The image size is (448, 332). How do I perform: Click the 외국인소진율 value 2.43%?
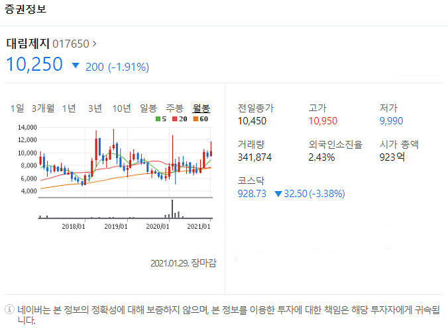click(x=321, y=157)
